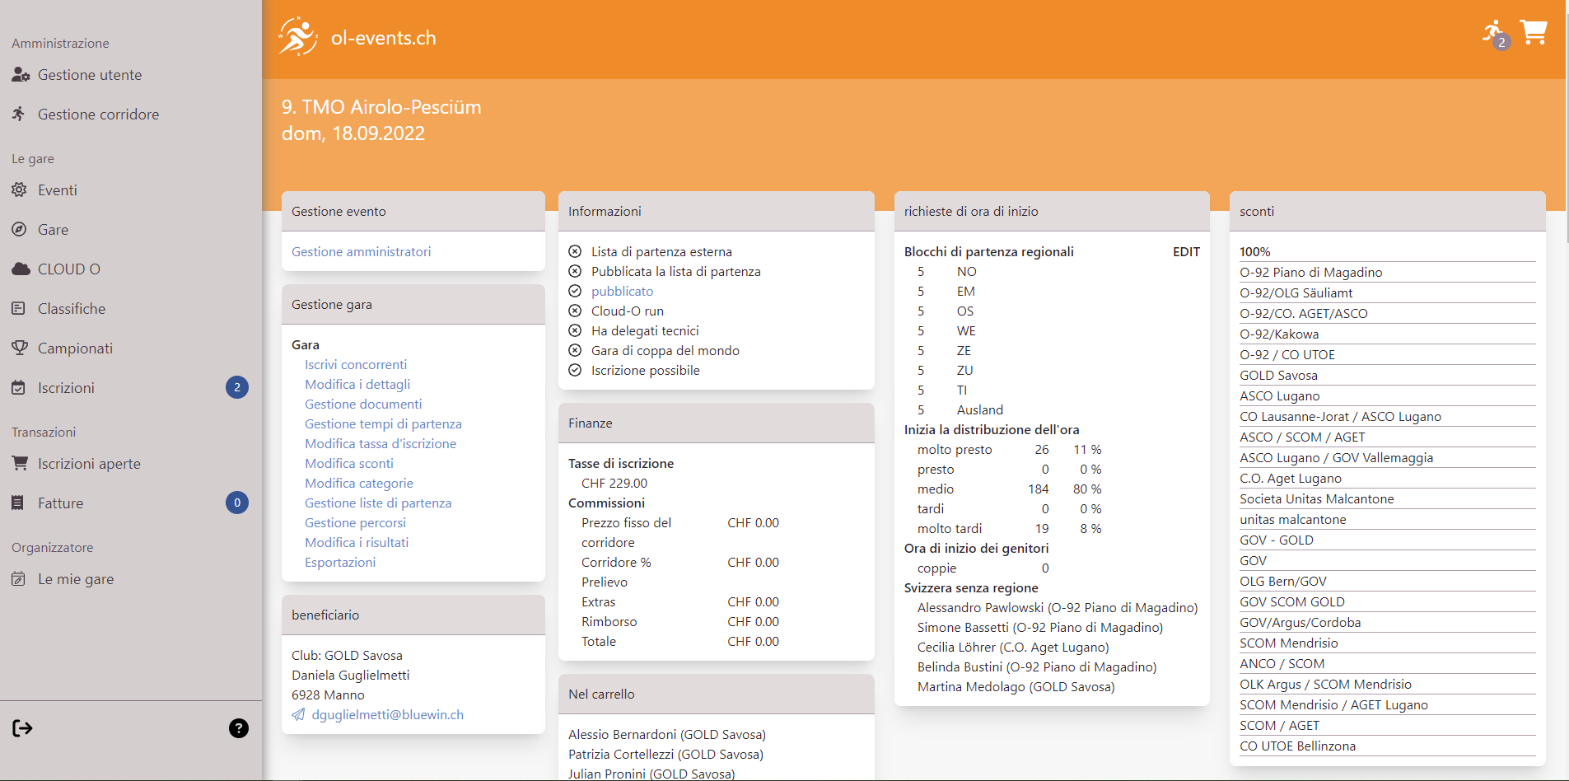Open the runner notifications icon with badge
Image resolution: width=1569 pixels, height=781 pixels.
tap(1496, 35)
